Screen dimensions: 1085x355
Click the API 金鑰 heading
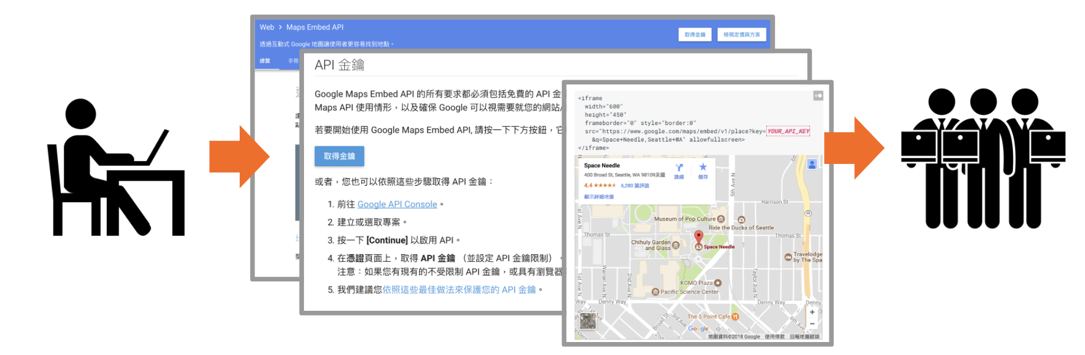(339, 65)
